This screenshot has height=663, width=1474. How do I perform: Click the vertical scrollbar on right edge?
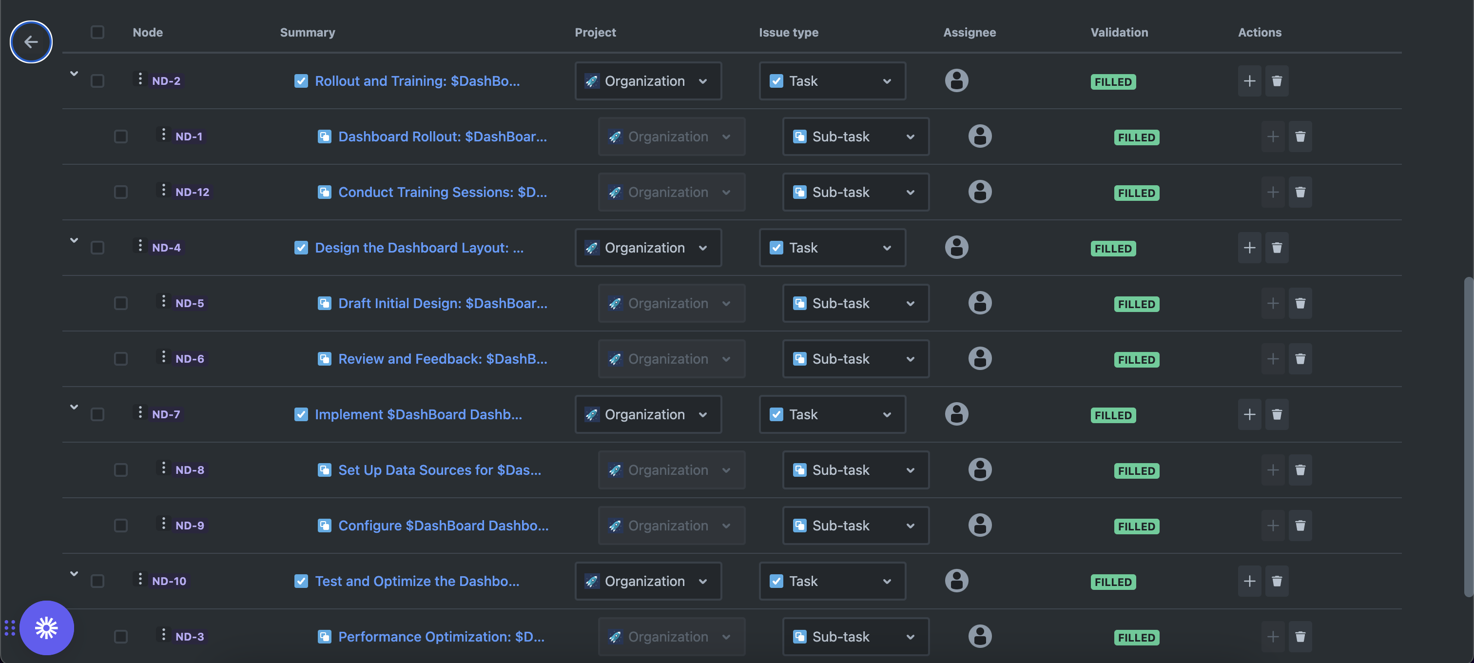(1468, 435)
